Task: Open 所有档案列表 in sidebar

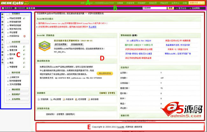Action: click(x=15, y=22)
